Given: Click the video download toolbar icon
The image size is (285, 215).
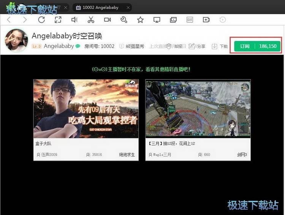Looking at the screenshot, I should pos(206,20).
